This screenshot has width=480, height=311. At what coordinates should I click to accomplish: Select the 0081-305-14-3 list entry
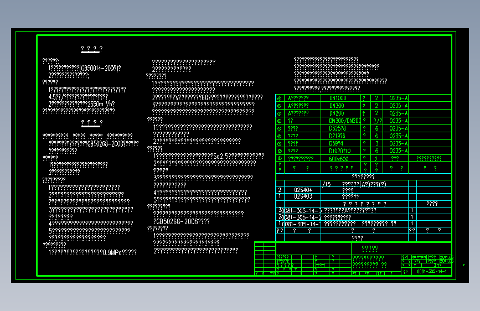pos(302,210)
